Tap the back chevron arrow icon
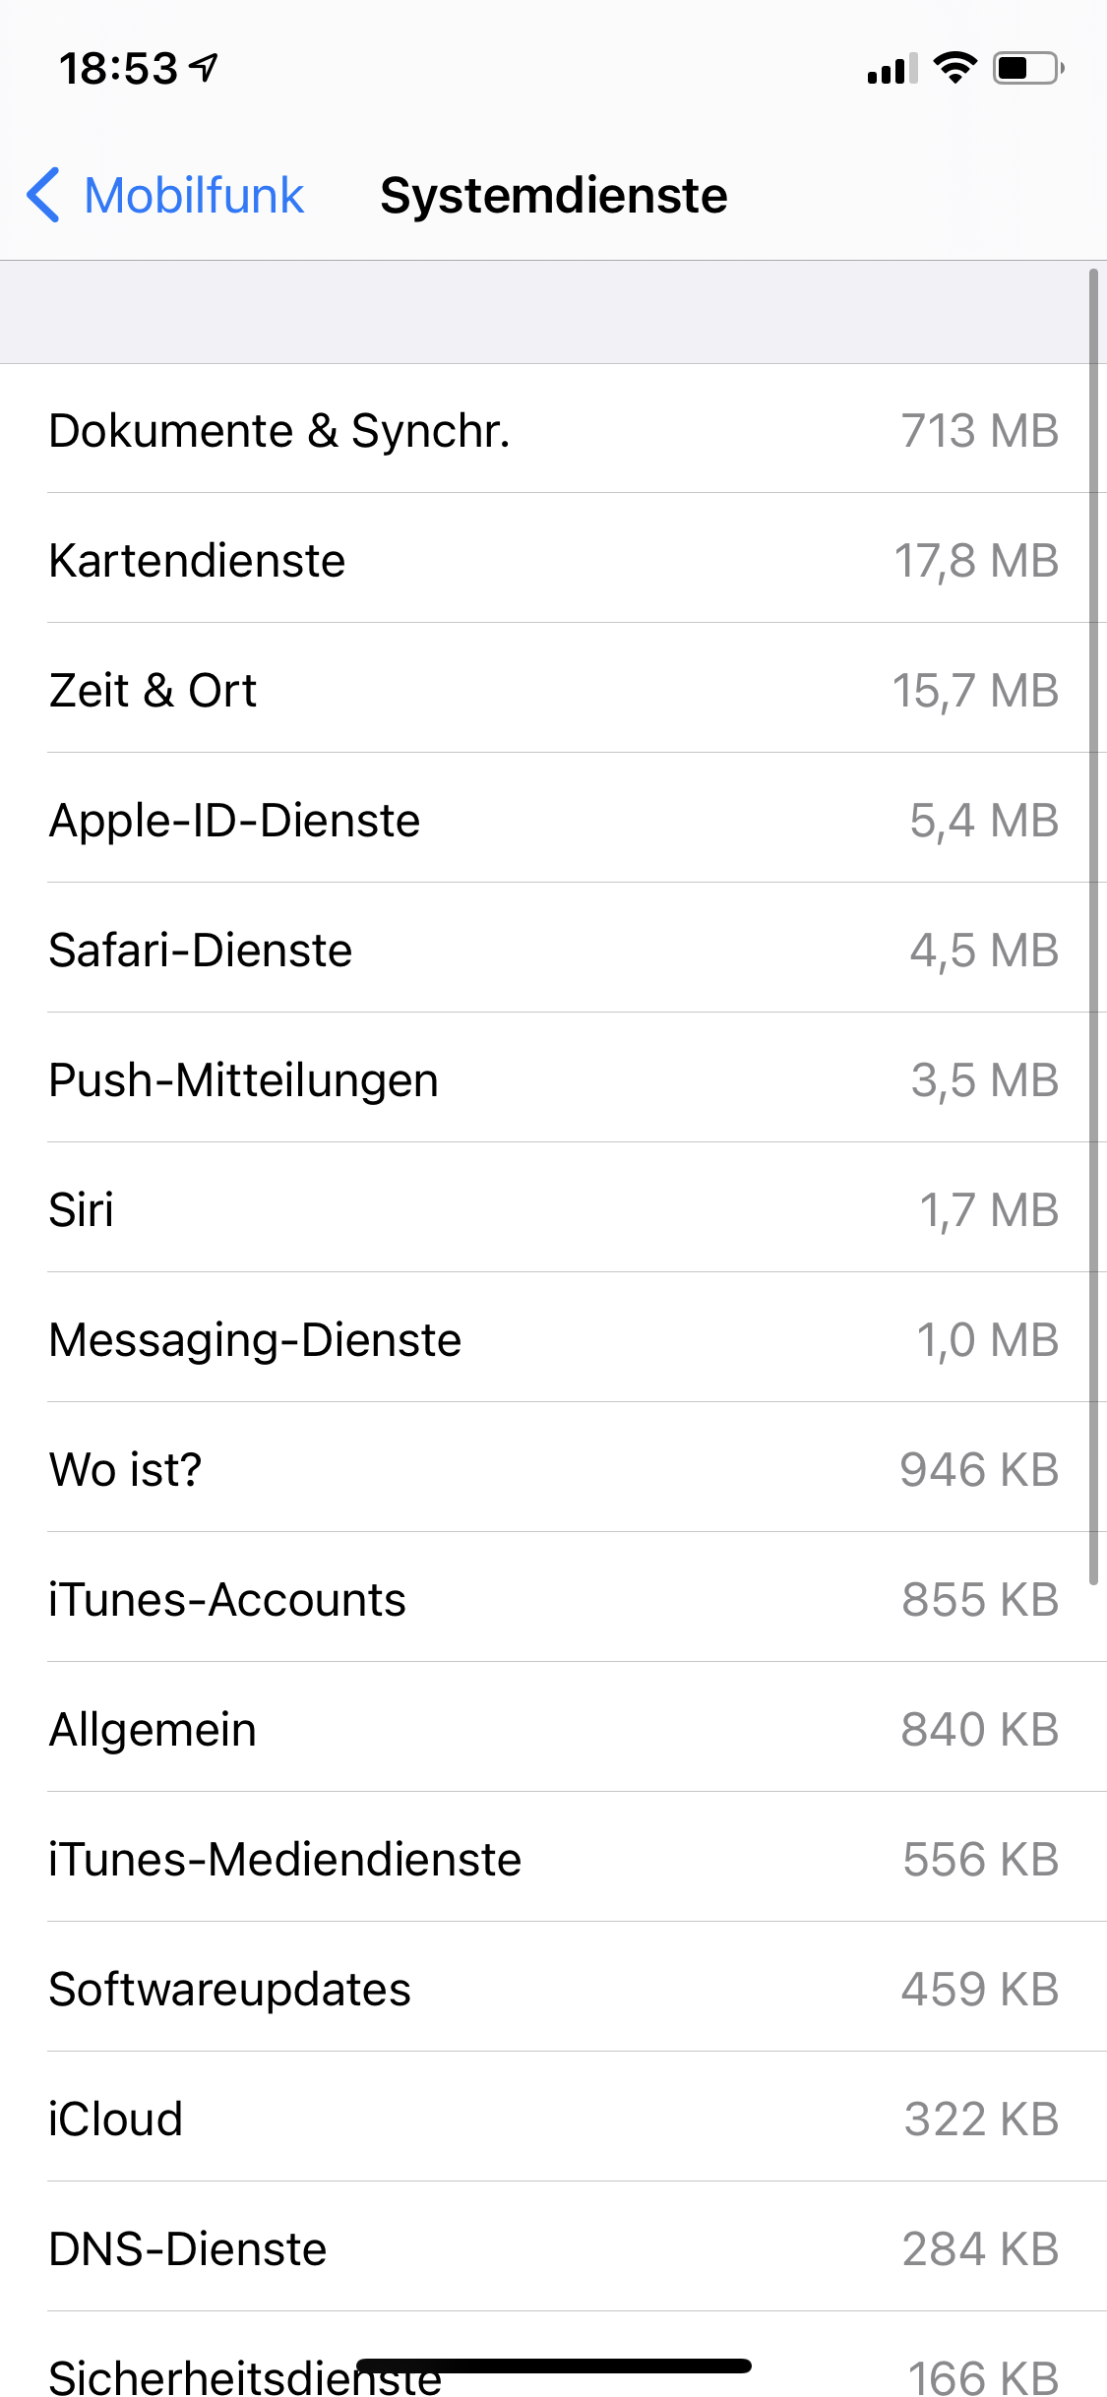 click(x=43, y=195)
